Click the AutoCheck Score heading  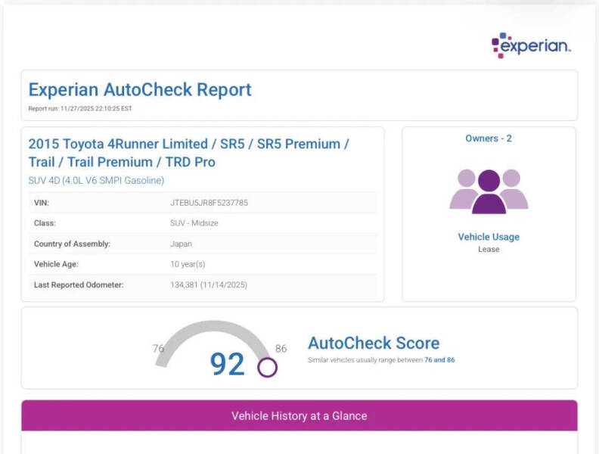[x=374, y=343]
